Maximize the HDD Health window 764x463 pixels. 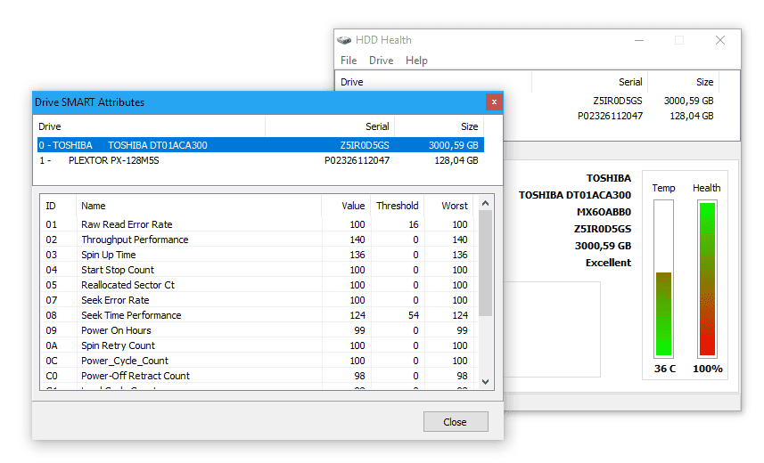coord(679,40)
